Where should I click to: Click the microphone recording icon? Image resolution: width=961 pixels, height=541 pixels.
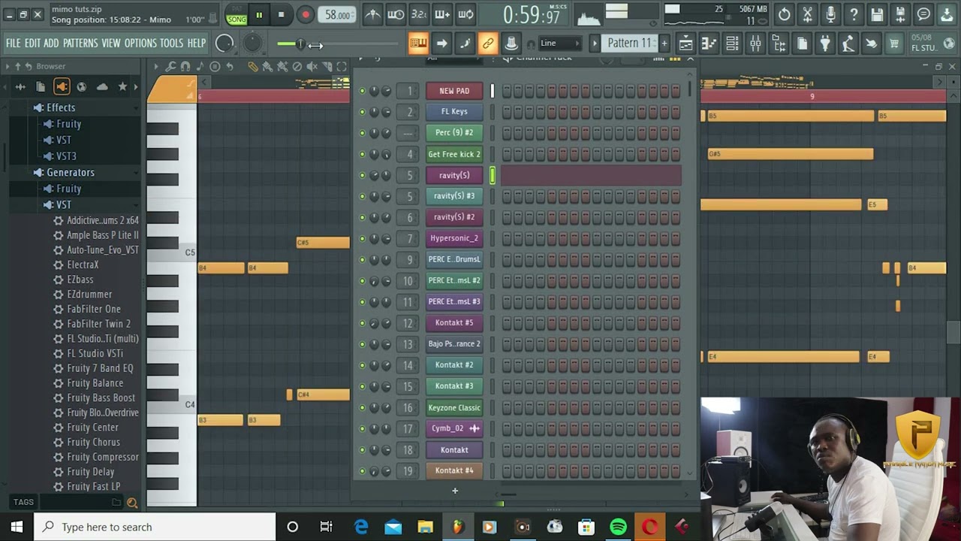[830, 14]
